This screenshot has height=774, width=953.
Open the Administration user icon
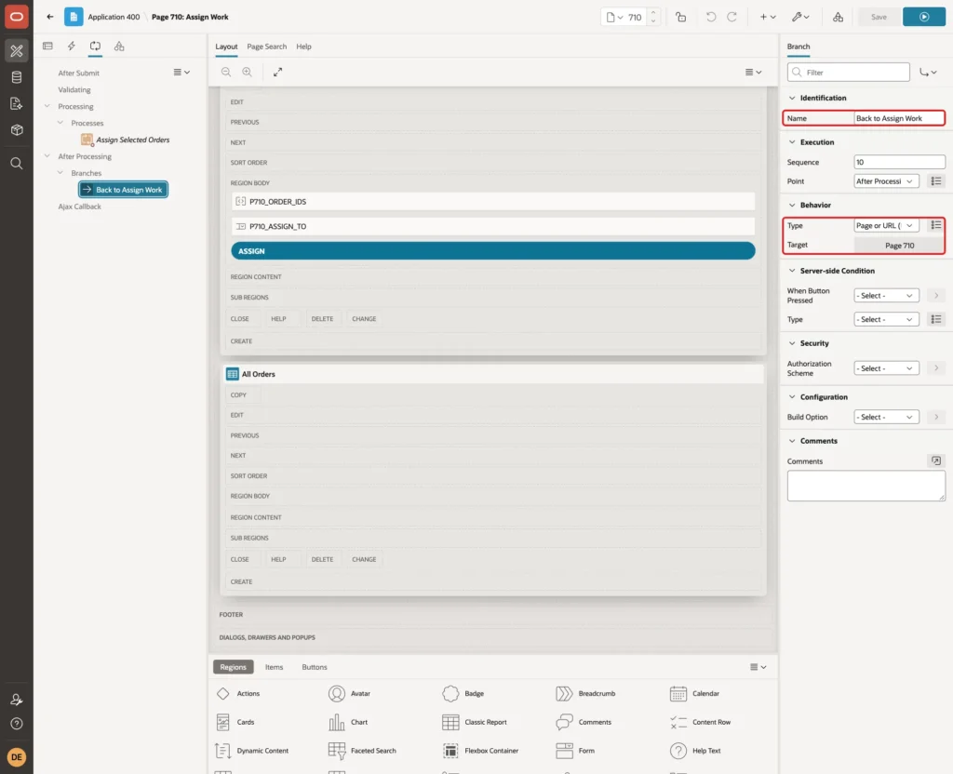click(17, 700)
